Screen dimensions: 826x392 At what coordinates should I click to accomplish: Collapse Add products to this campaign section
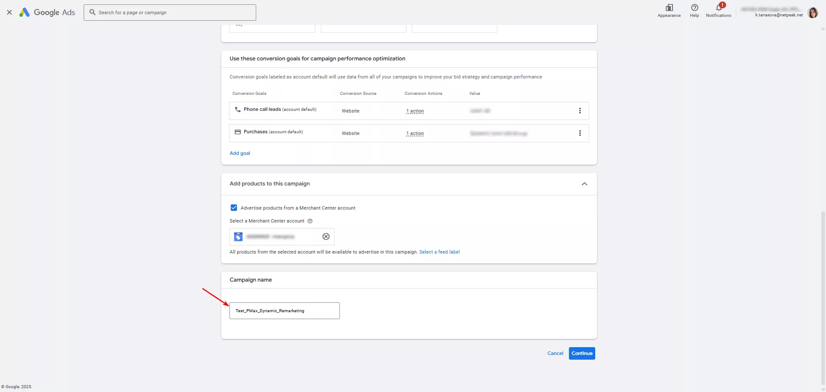click(x=584, y=184)
